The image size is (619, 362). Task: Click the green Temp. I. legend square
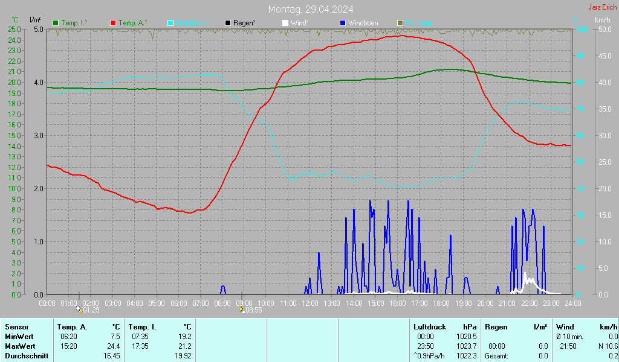[56, 23]
